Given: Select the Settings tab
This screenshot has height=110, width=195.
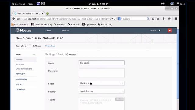Looking at the screenshot, I should point(37,46).
